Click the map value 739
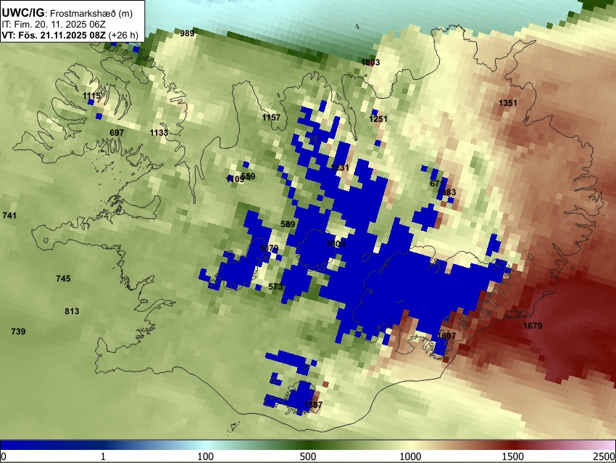Viewport: 616px width, 463px height. coord(18,332)
